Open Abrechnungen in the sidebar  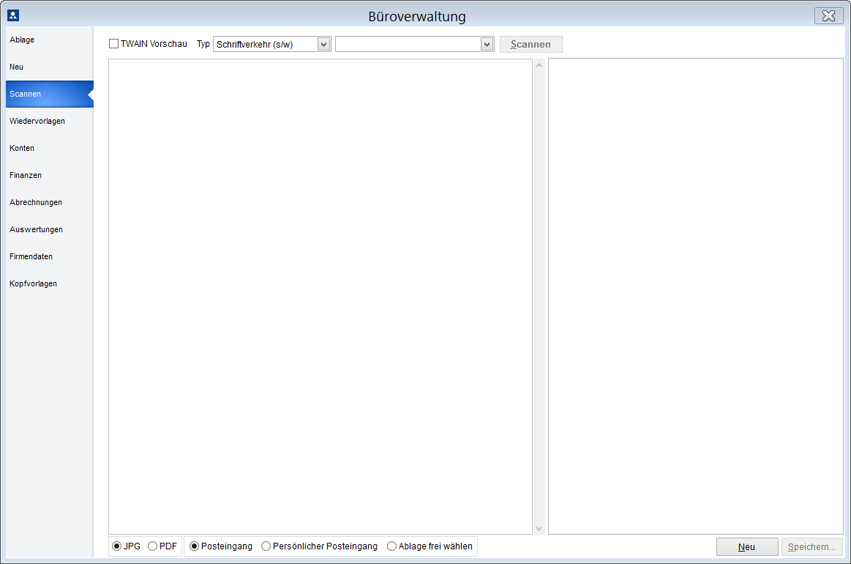tap(49, 203)
